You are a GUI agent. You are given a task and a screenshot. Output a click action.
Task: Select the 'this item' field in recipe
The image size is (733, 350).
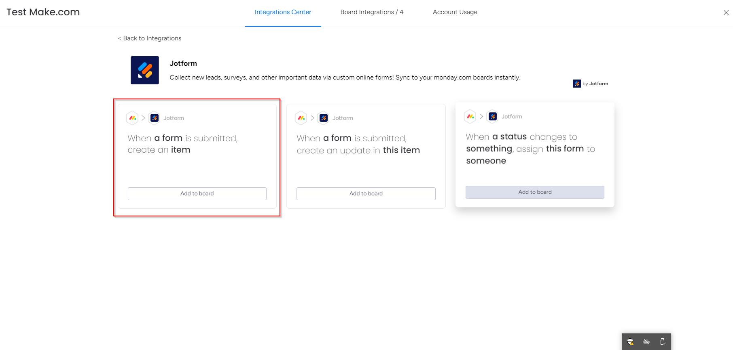[x=401, y=150]
